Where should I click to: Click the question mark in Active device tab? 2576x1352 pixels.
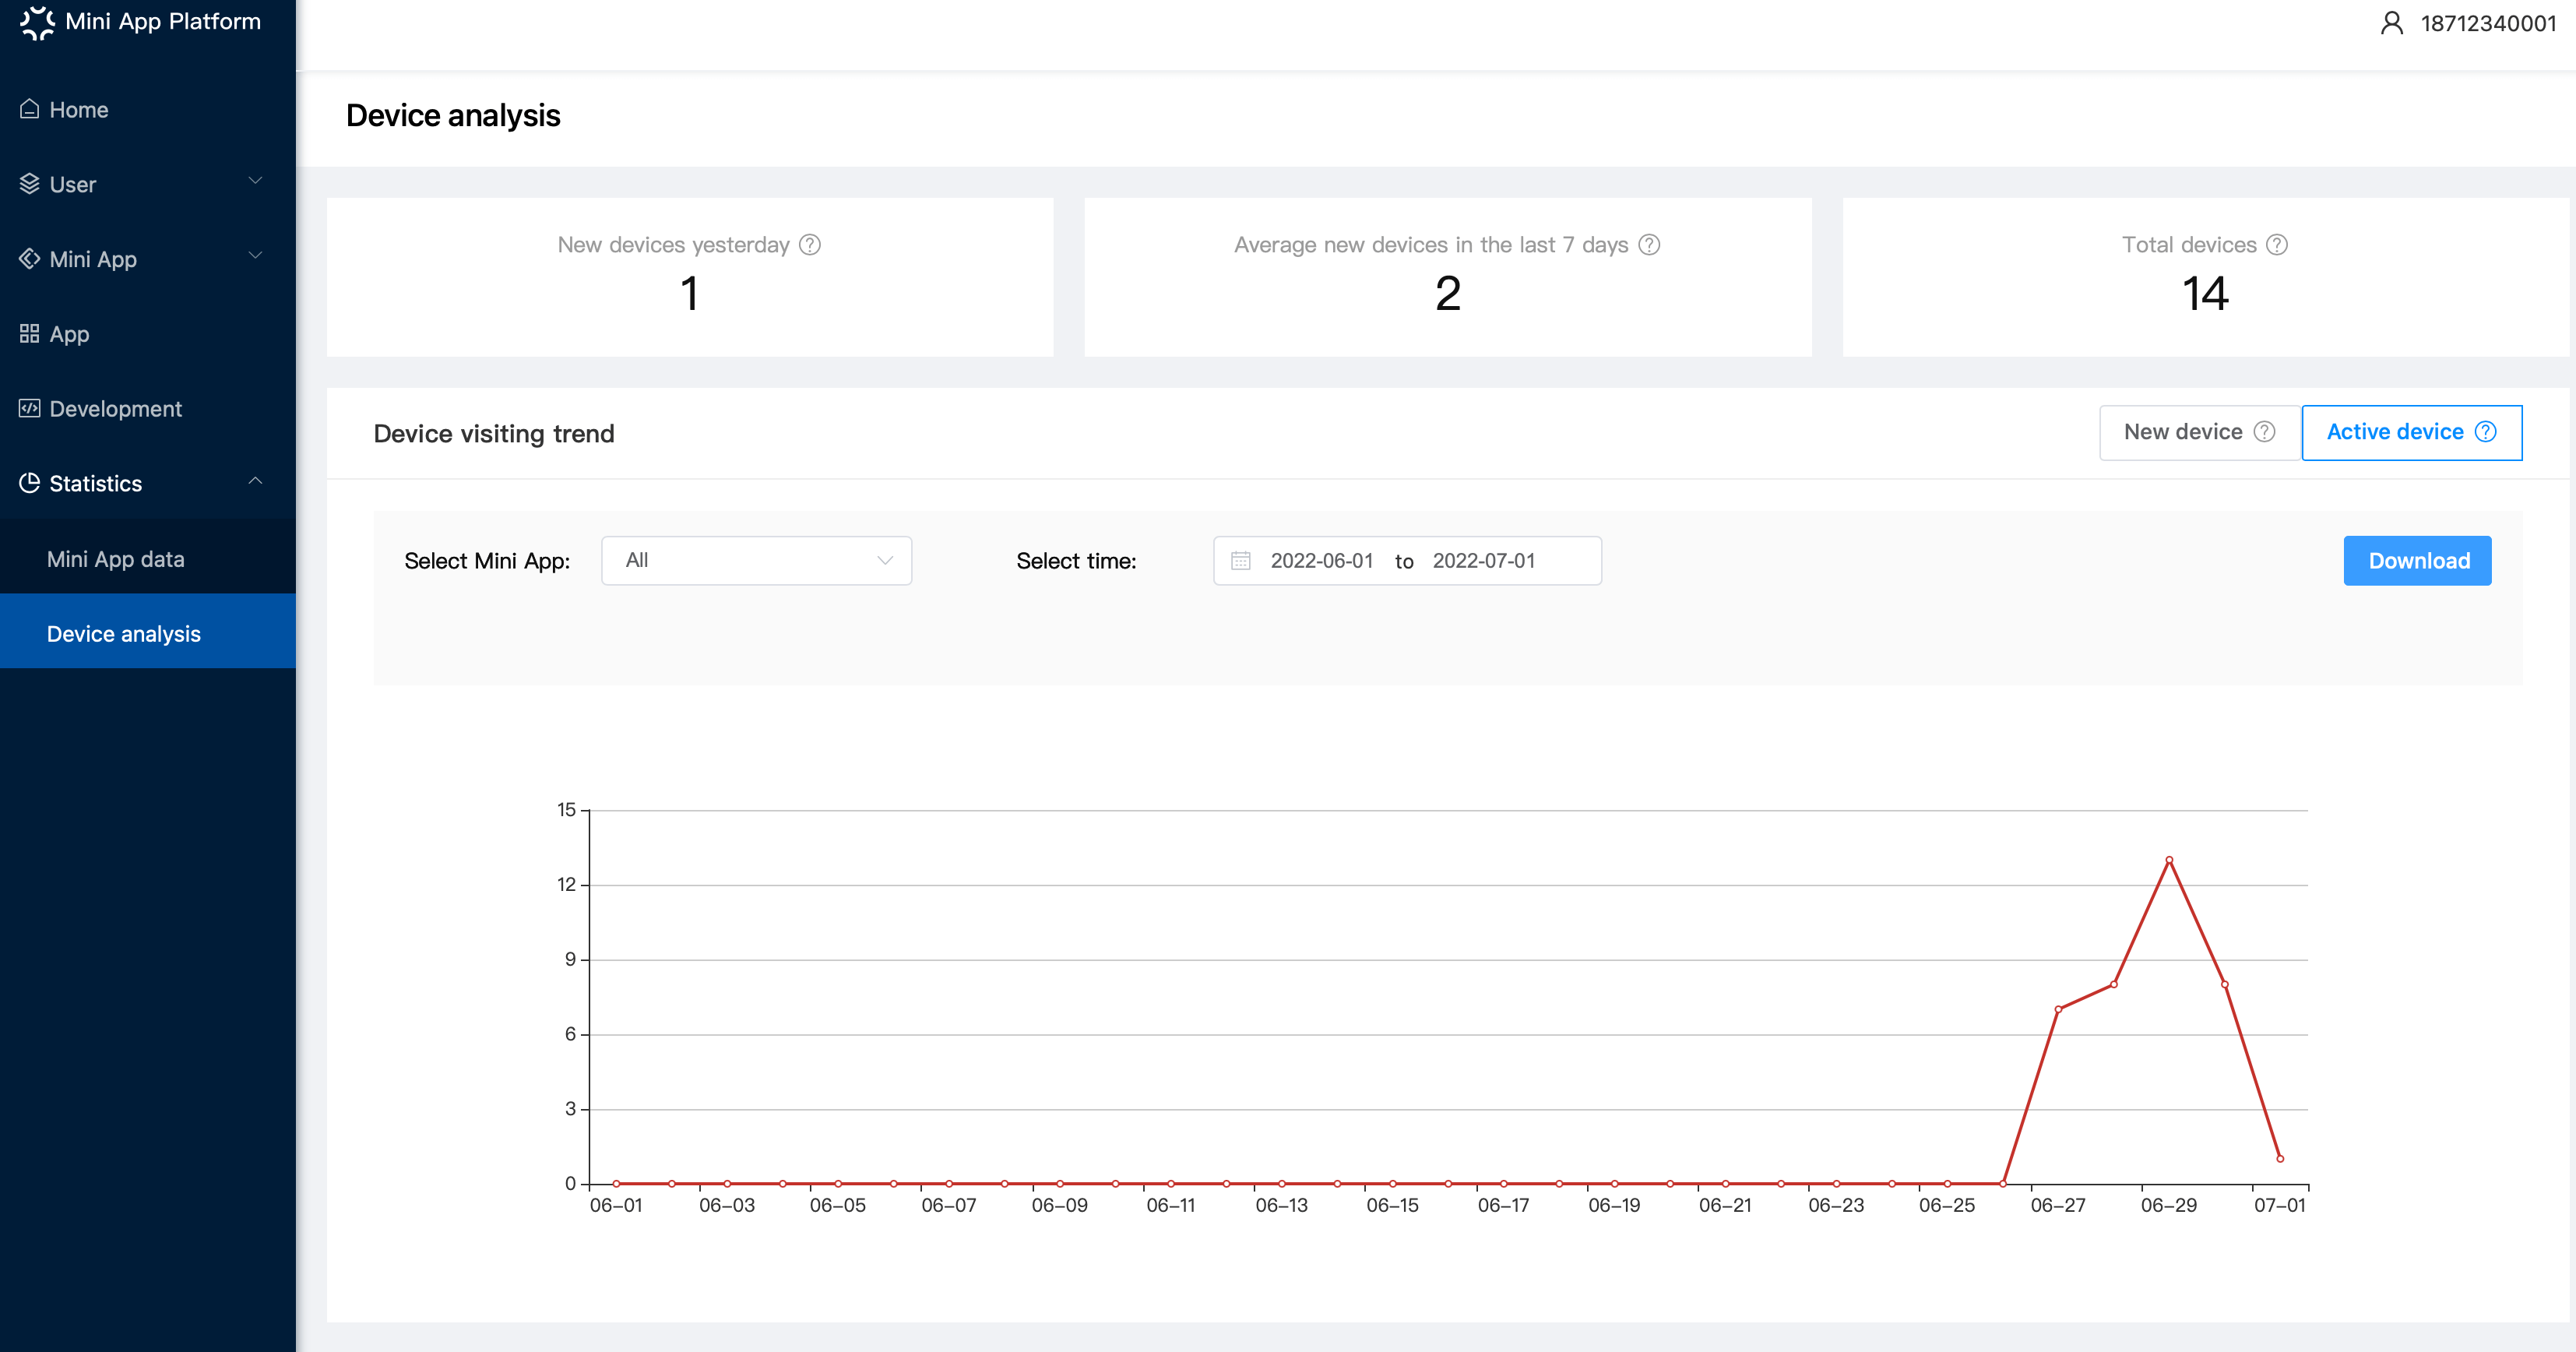click(2486, 432)
